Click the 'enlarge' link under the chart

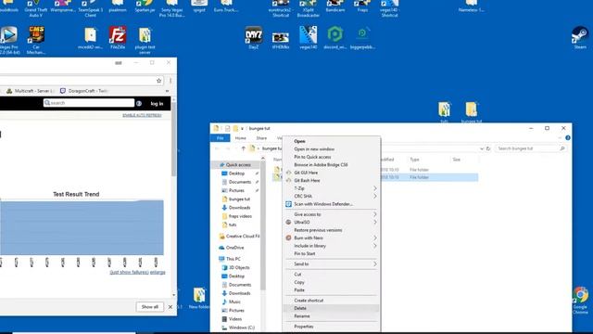[x=158, y=272]
